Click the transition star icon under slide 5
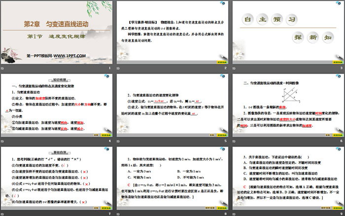The width and height of the screenshot is (345, 216). pyautogui.click(x=118, y=141)
